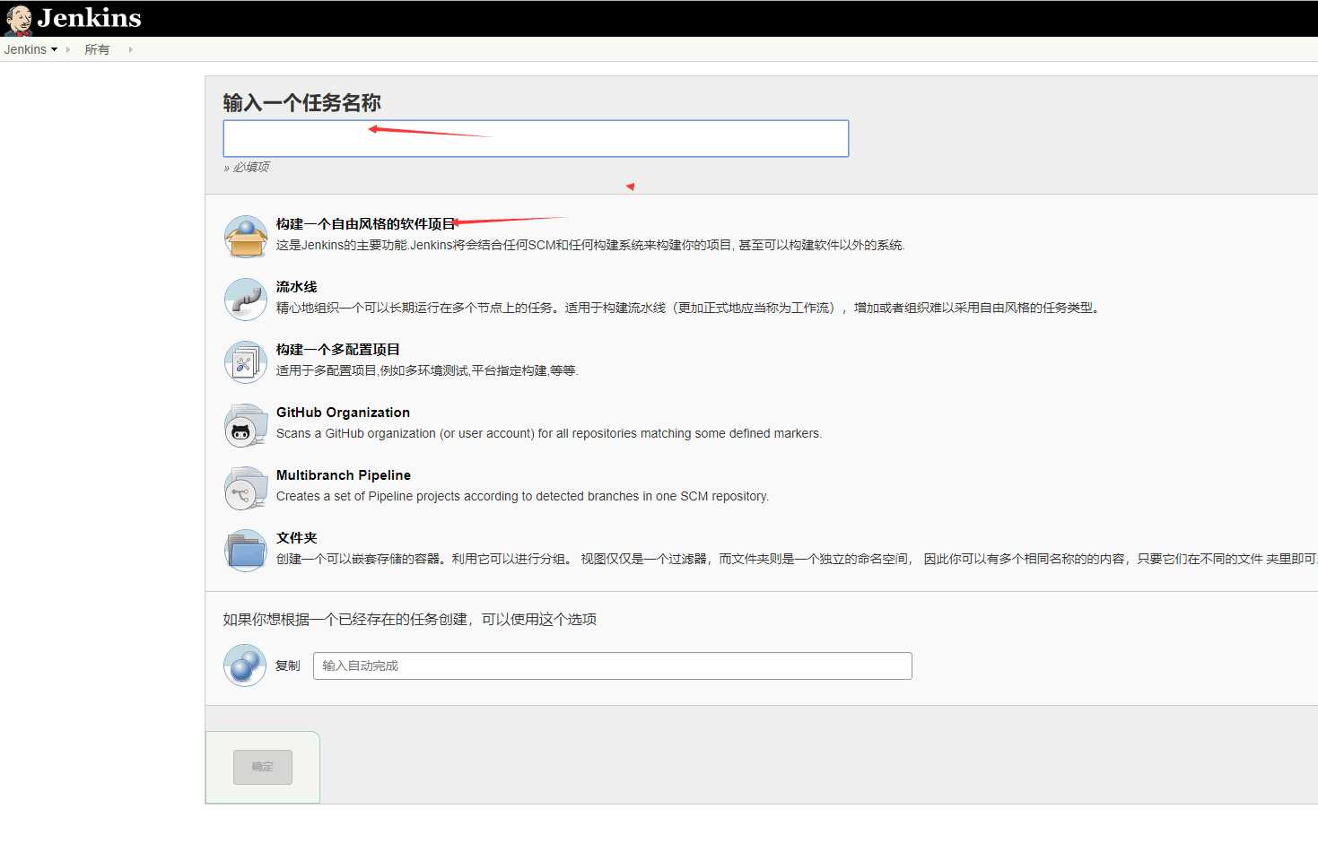Expand the Jenkins breadcrumb dropdown arrow
The height and width of the screenshot is (861, 1318).
(55, 49)
